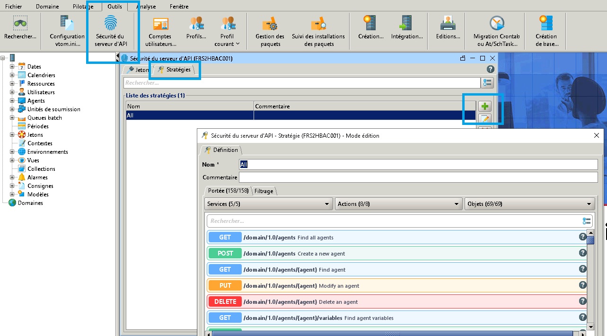Open the Fichier menu
Image resolution: width=607 pixels, height=336 pixels.
click(13, 7)
